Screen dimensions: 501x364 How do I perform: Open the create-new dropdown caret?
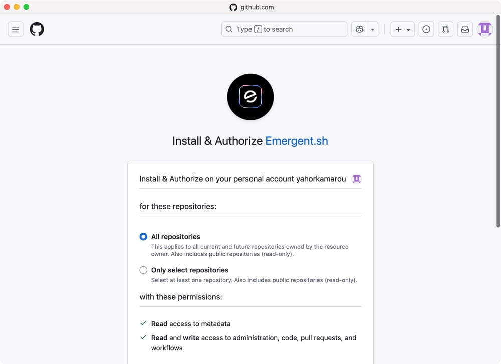(x=408, y=29)
